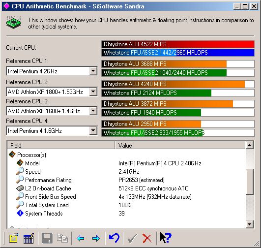The width and height of the screenshot is (261, 248).
Task: Click the L2 On-board Cache chip icon
Action: click(x=20, y=188)
